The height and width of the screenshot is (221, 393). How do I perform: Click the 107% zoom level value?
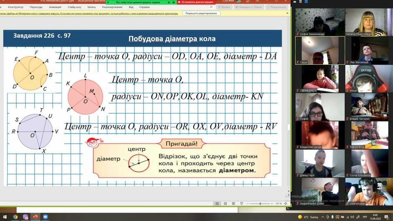278,204
